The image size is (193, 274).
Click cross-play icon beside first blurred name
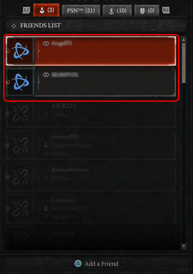46,43
